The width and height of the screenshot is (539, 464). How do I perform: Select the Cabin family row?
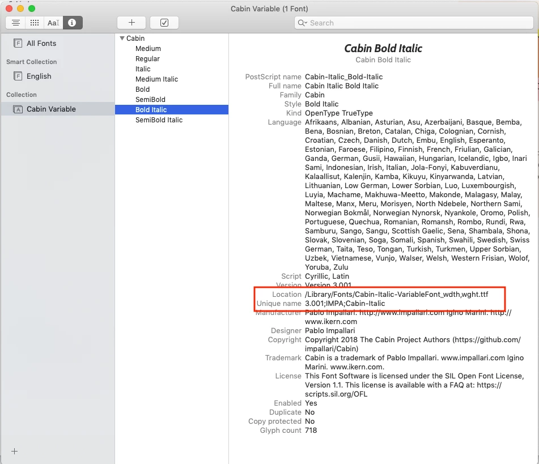click(x=172, y=38)
